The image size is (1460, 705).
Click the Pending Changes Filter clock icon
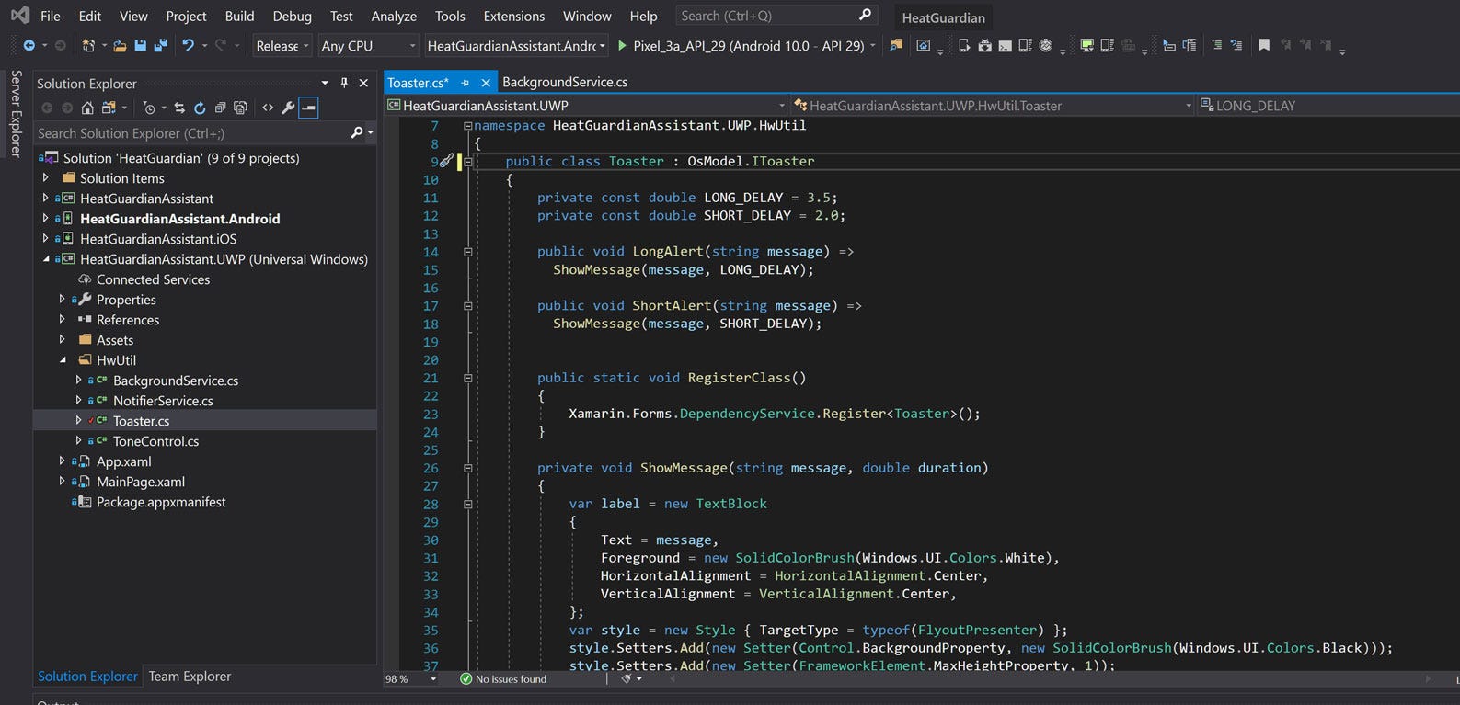click(149, 108)
